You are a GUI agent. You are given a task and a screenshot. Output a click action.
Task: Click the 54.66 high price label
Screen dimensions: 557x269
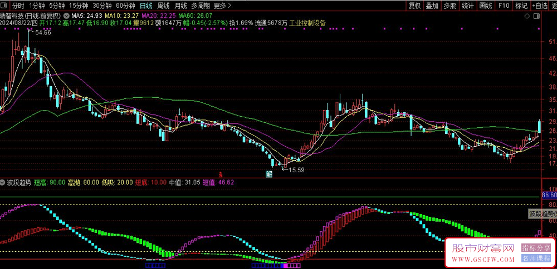click(43, 32)
